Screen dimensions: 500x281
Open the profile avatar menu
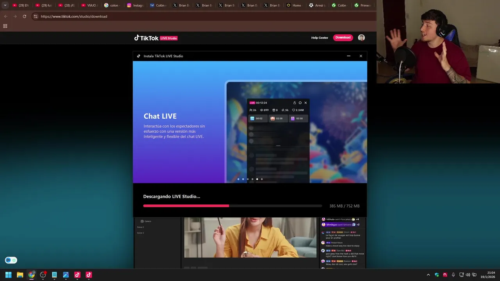click(x=361, y=37)
